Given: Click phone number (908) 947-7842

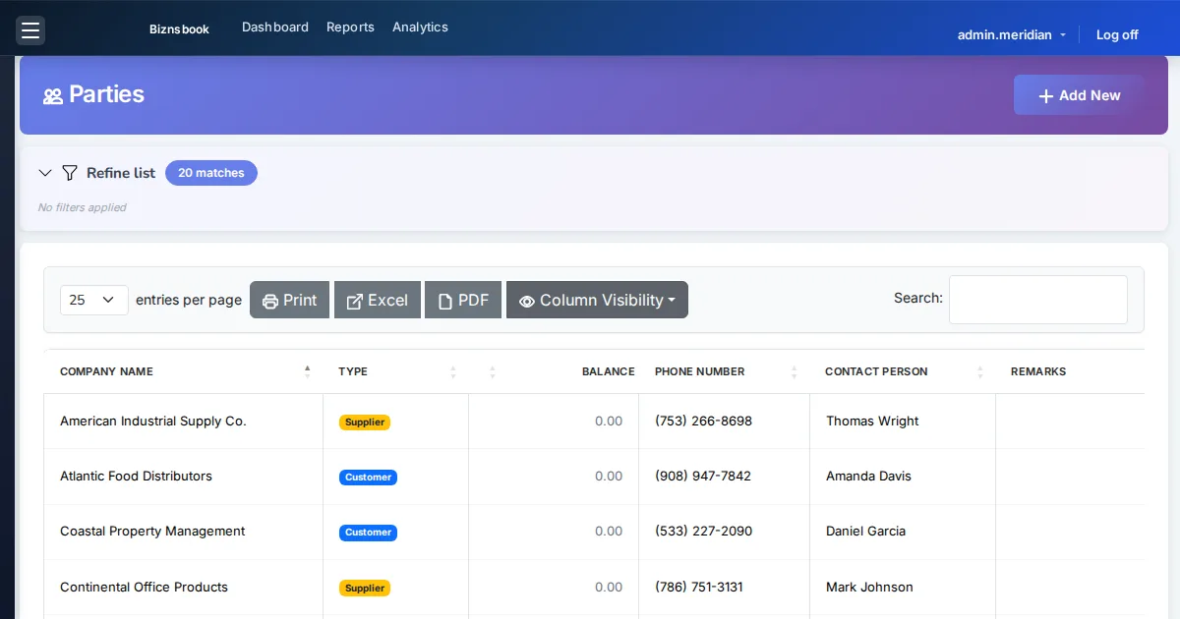Looking at the screenshot, I should (x=703, y=477).
